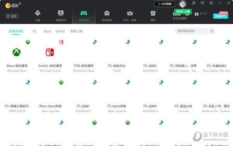
Task: Open the 电脑游戏 monitor icon tab
Action: pyautogui.click(x=61, y=13)
